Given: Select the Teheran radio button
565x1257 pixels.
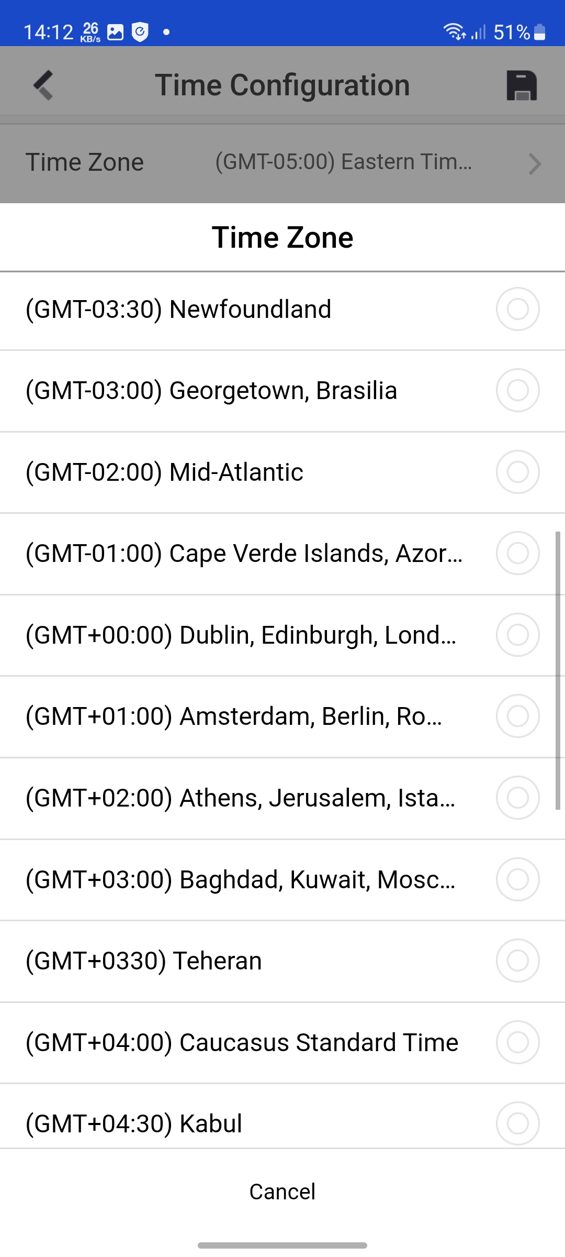Looking at the screenshot, I should [x=517, y=961].
